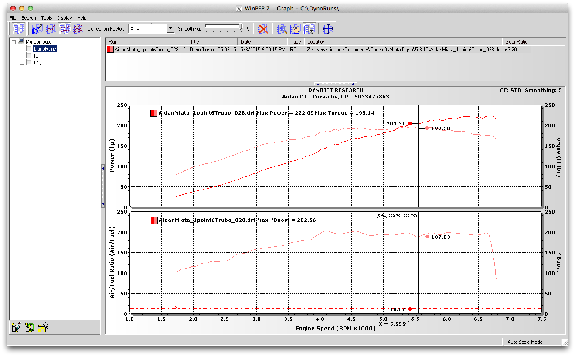575x356 pixels.
Task: Click the Gear Ratio column header
Action: pos(516,42)
